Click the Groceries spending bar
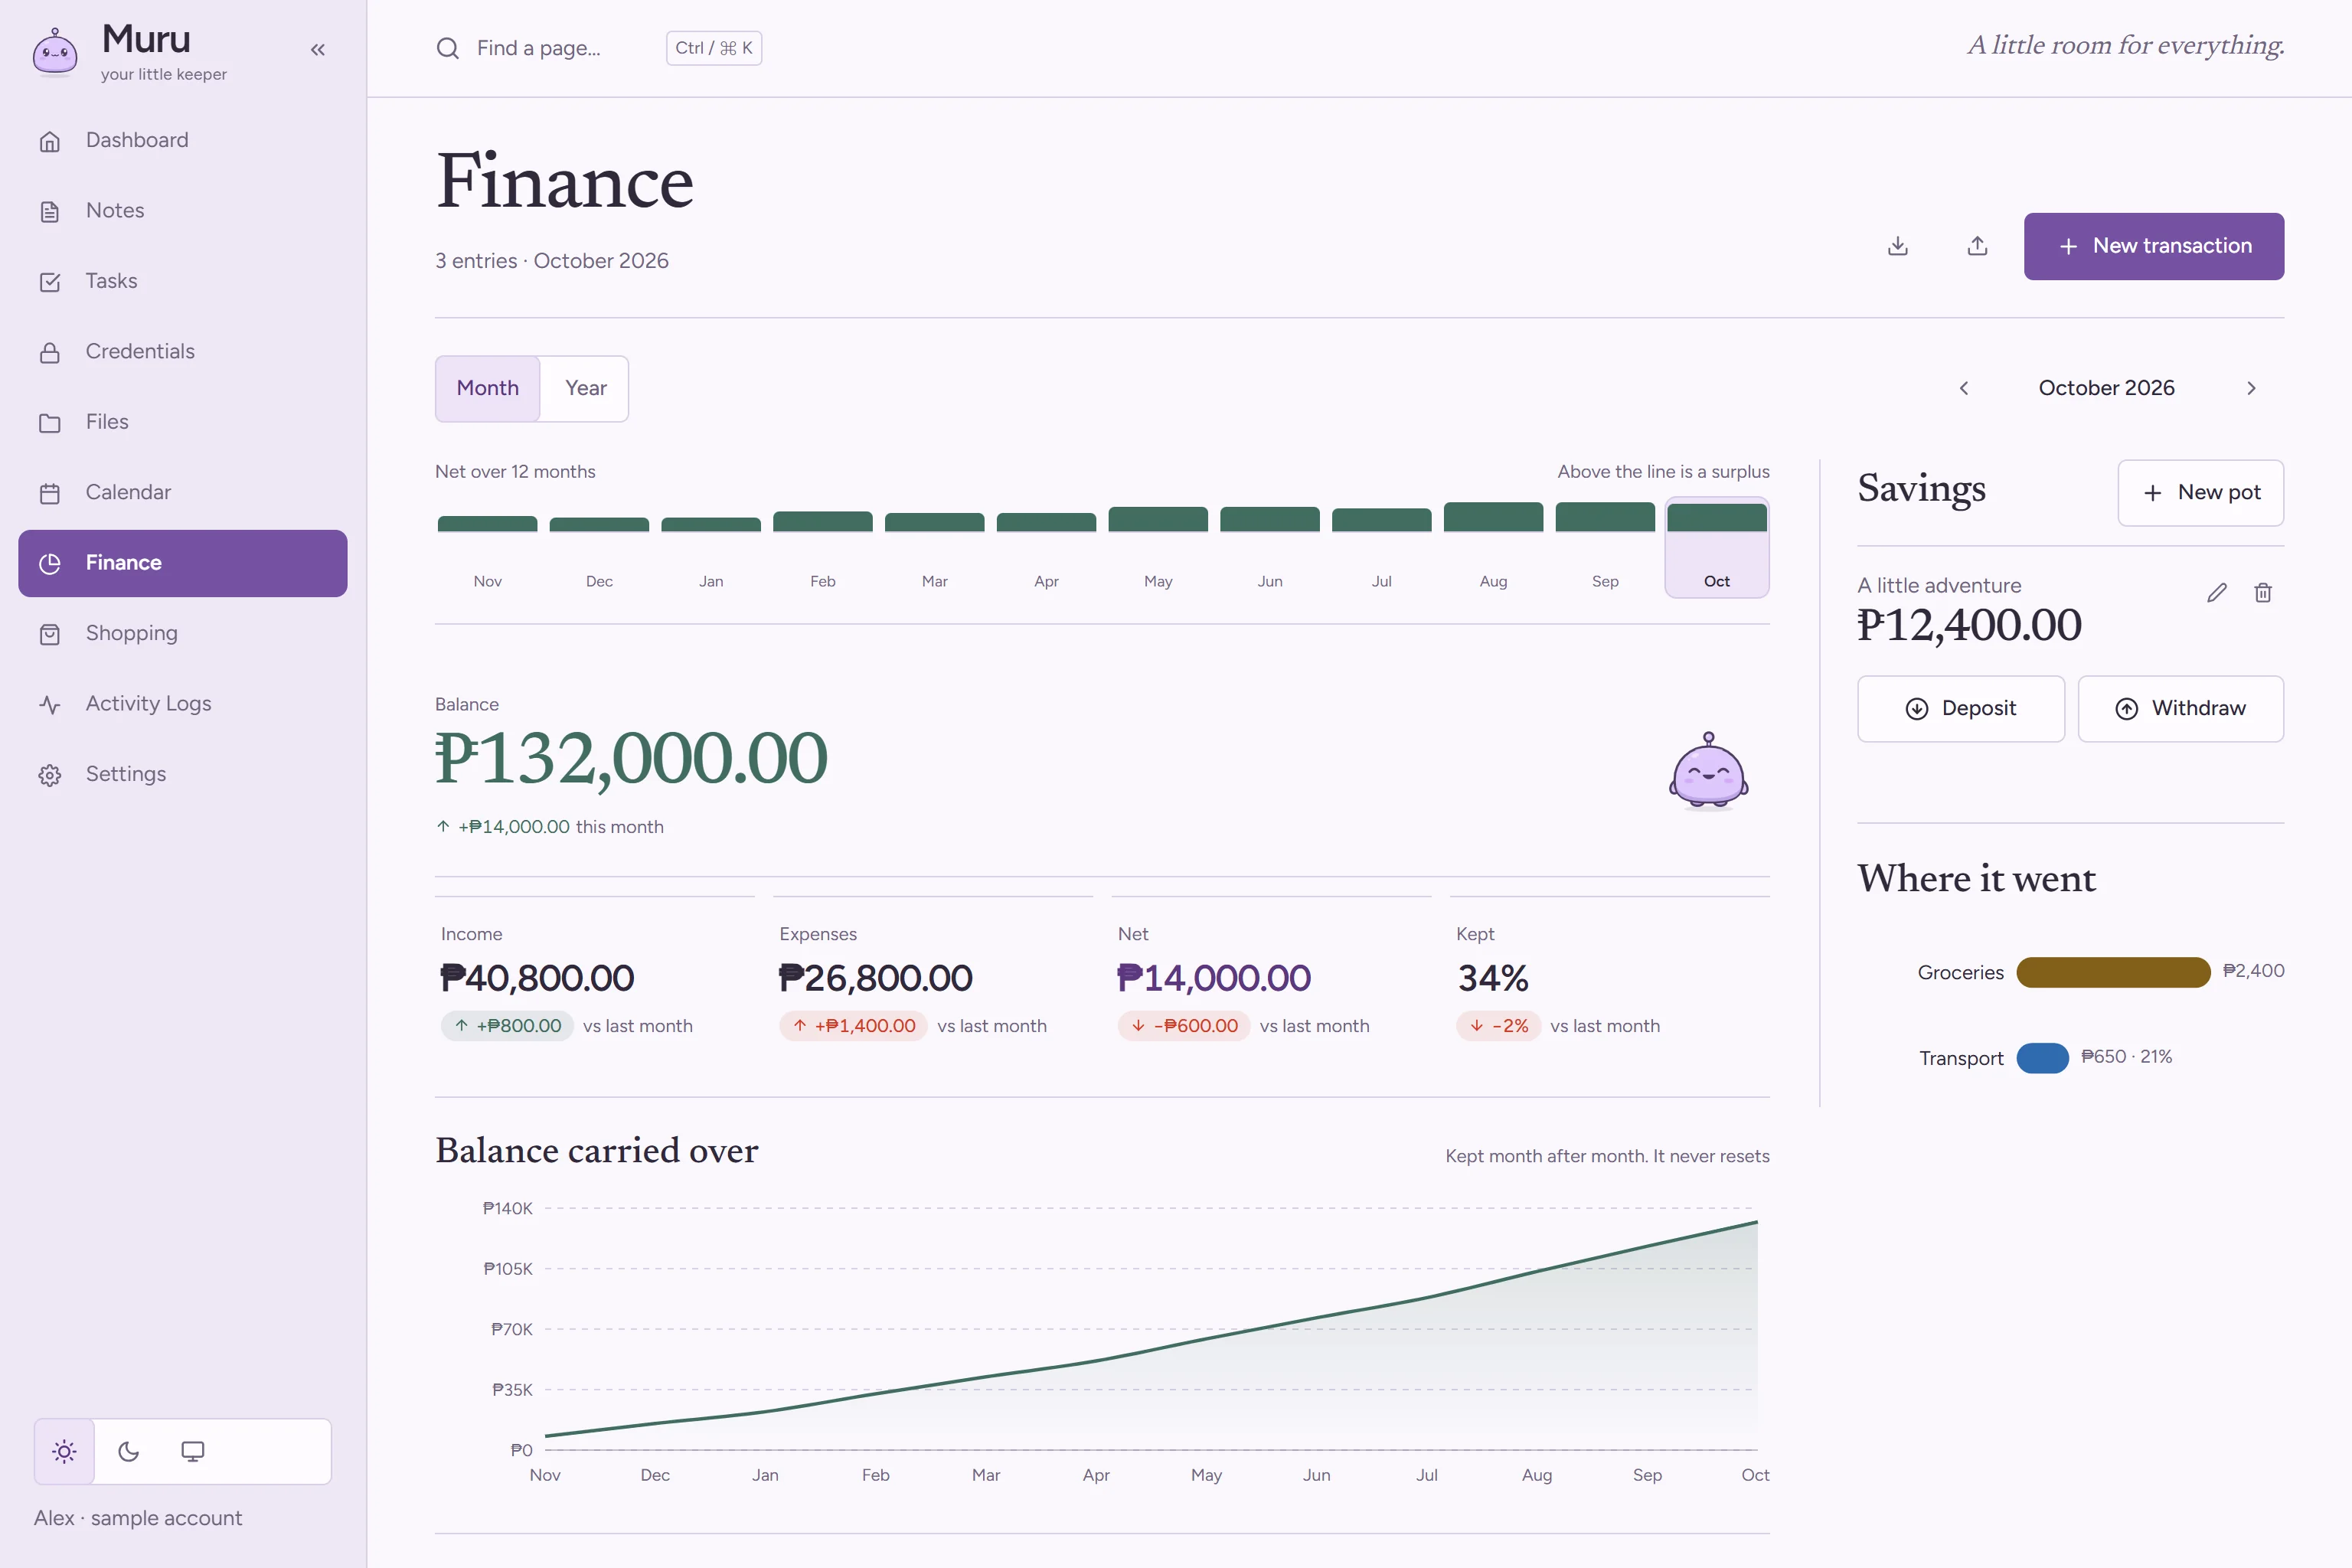The image size is (2352, 1568). 2113,972
